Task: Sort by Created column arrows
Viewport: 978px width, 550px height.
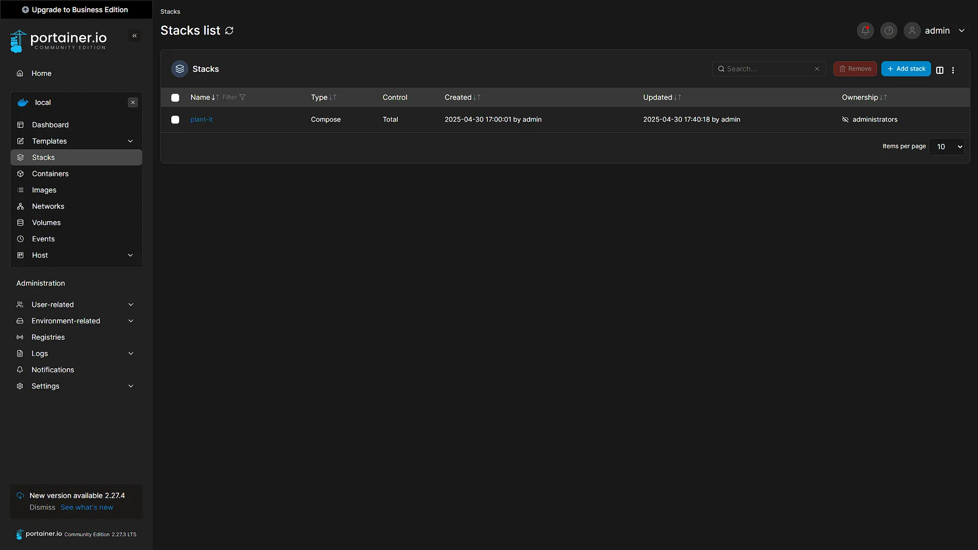Action: click(x=477, y=97)
